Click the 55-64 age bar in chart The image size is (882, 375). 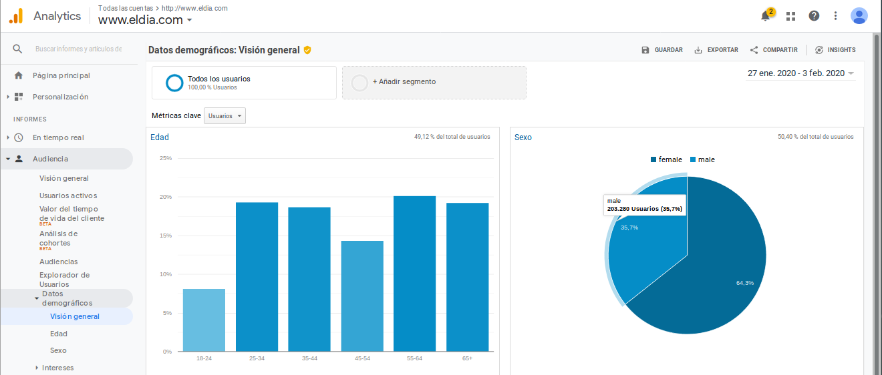(414, 274)
